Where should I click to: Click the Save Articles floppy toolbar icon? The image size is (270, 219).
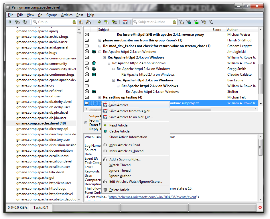(125, 22)
